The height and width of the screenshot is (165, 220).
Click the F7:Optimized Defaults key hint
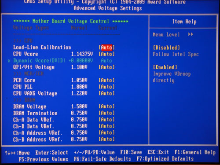pos(165,159)
